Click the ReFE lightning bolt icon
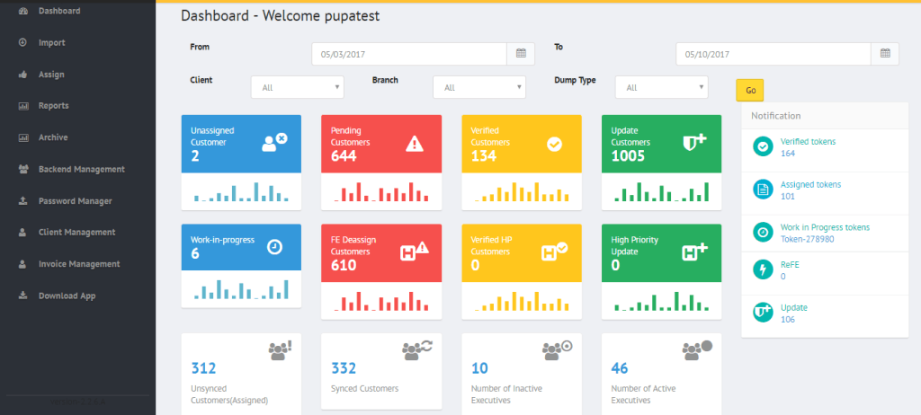The image size is (921, 415). pyautogui.click(x=763, y=269)
